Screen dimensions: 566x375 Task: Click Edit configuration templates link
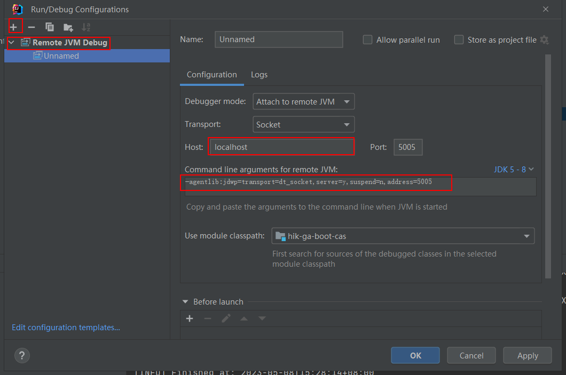66,327
